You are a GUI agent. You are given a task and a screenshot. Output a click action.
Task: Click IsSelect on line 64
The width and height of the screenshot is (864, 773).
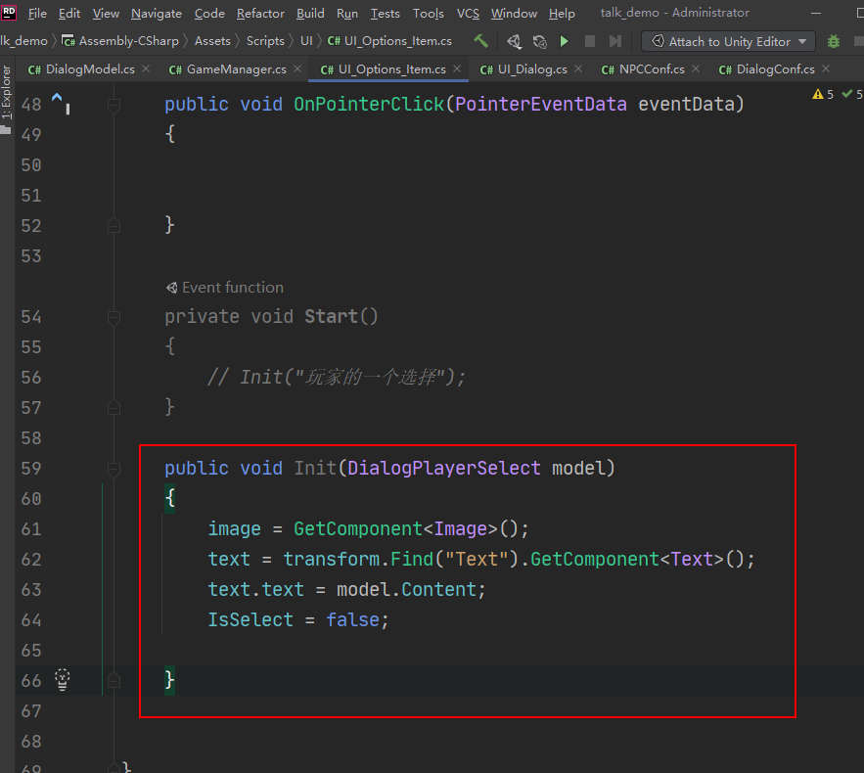point(250,619)
